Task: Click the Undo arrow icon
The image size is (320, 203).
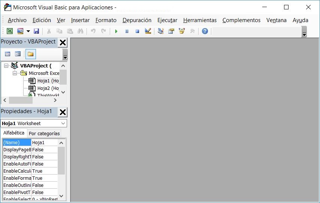Action: click(x=93, y=31)
